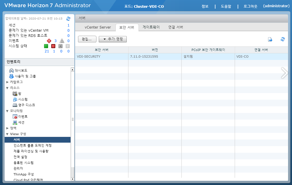This screenshot has width=292, height=185.
Task: Open 관리자 tree item
Action: [x=18, y=169]
